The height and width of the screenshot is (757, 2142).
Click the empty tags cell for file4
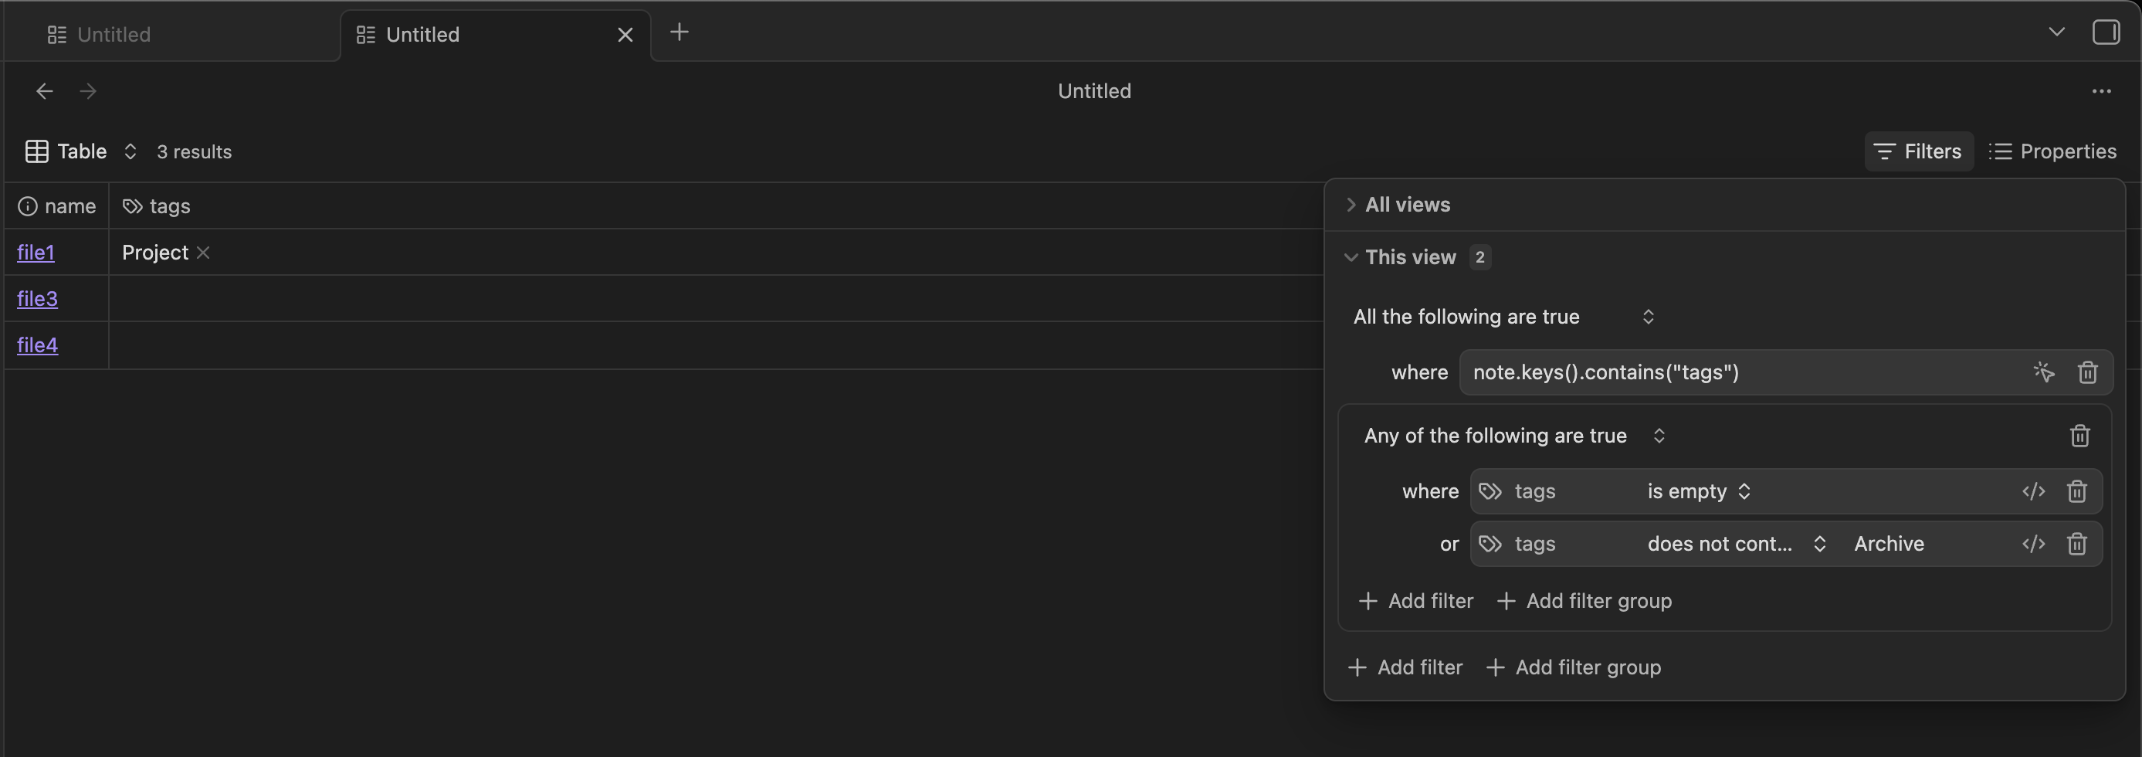[x=715, y=345]
